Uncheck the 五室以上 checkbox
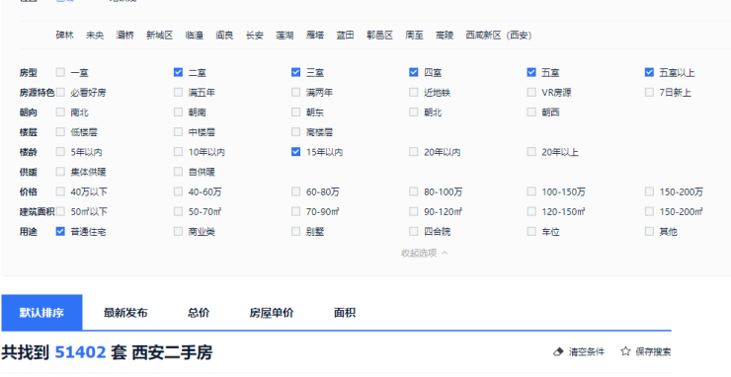 click(649, 72)
